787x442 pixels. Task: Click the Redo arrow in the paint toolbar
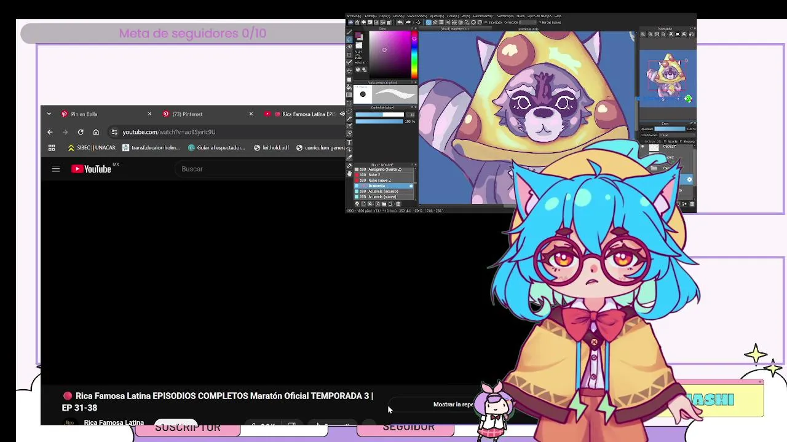[x=408, y=22]
